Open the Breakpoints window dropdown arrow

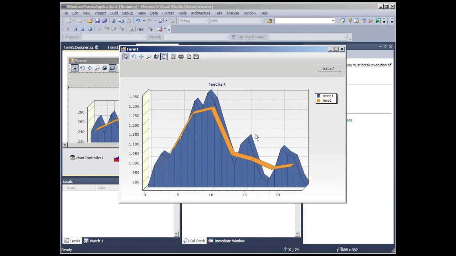[165, 29]
